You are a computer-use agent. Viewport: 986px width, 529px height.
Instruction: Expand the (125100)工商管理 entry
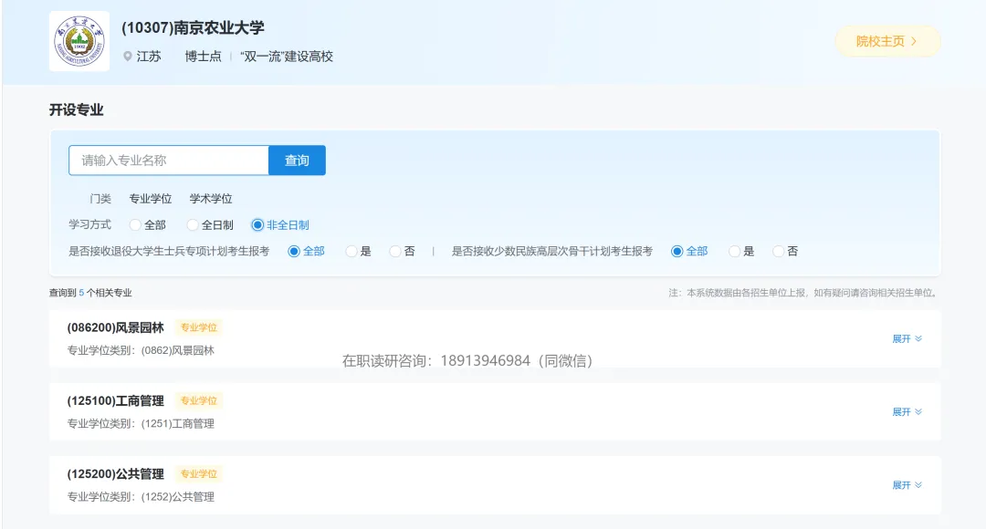pos(907,412)
